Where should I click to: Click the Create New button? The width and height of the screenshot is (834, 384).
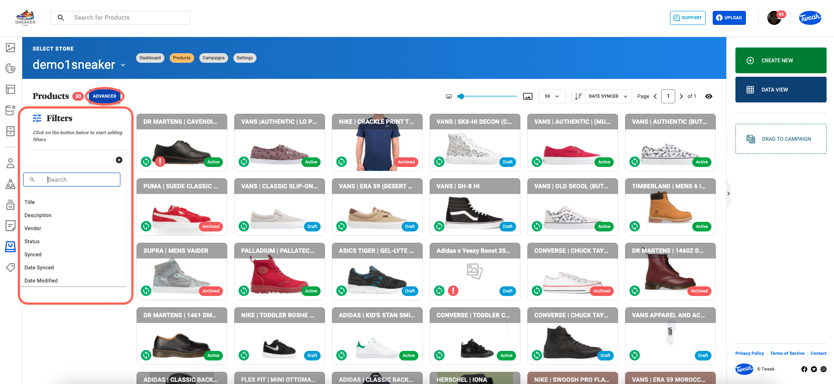pos(781,61)
